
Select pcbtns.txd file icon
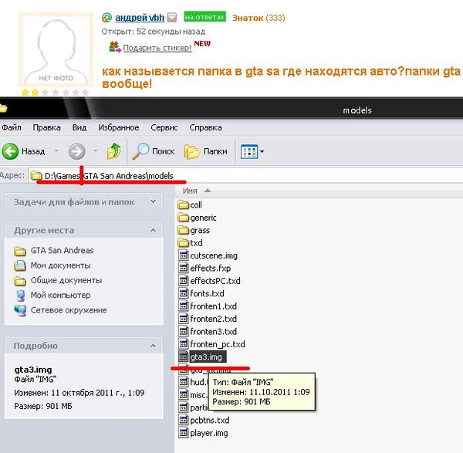[184, 420]
